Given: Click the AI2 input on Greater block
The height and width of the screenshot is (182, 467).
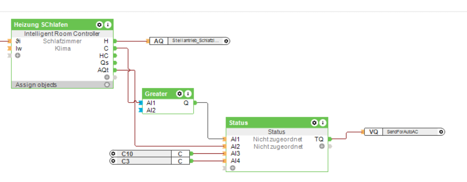Looking at the screenshot, I should coord(151,110).
